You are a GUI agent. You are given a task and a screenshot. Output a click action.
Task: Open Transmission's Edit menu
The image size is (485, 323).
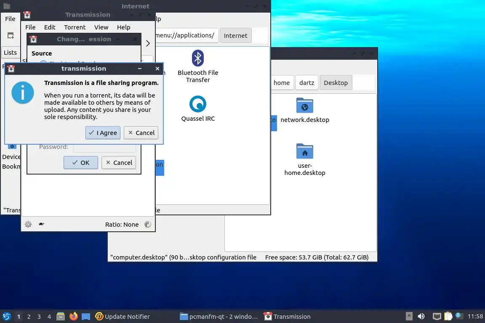tap(50, 27)
